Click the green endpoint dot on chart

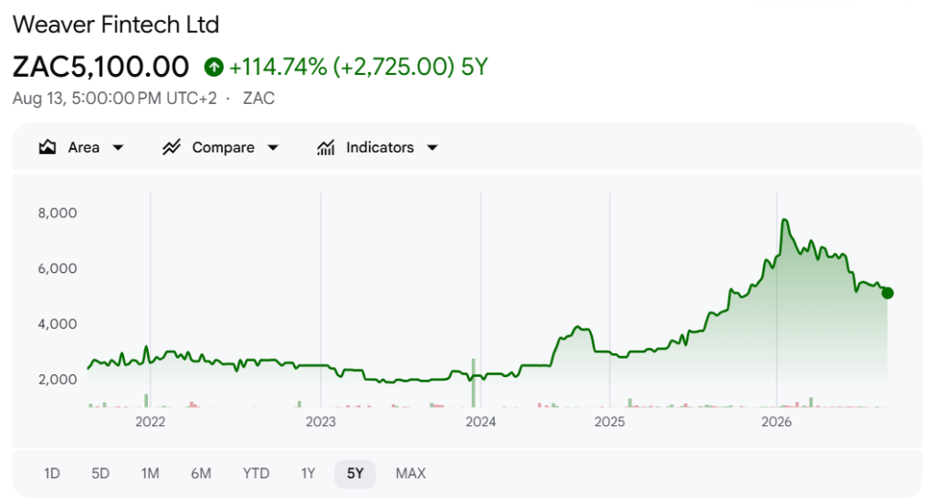(888, 293)
